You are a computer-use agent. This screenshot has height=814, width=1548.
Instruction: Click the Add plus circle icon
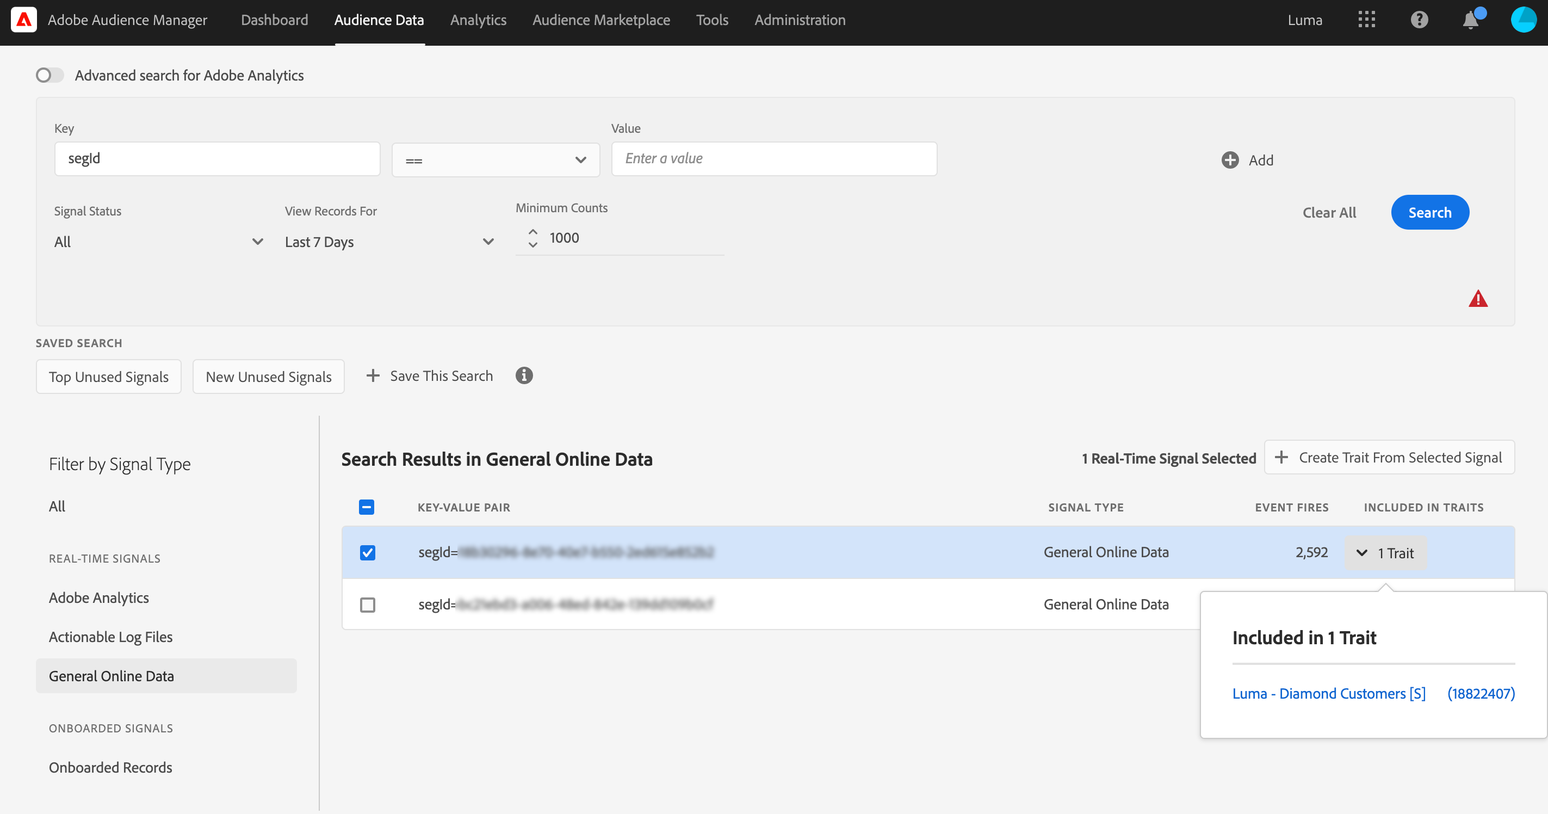click(1230, 160)
